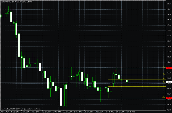
Task: Click the GBPJPY,Daily chart title text
Action: (x=6, y=2)
